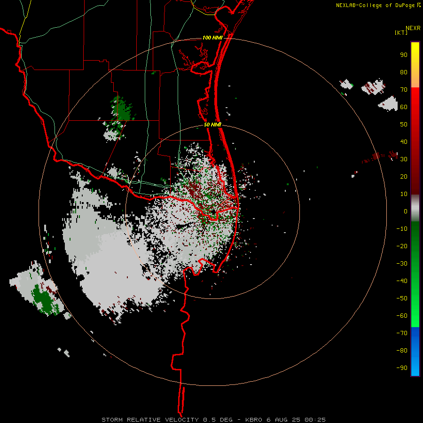Click the 50 NMI range ring label
The width and height of the screenshot is (423, 423).
point(212,125)
